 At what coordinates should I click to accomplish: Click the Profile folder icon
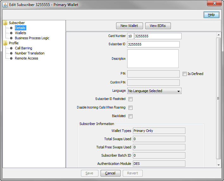pyautogui.click(x=5, y=43)
